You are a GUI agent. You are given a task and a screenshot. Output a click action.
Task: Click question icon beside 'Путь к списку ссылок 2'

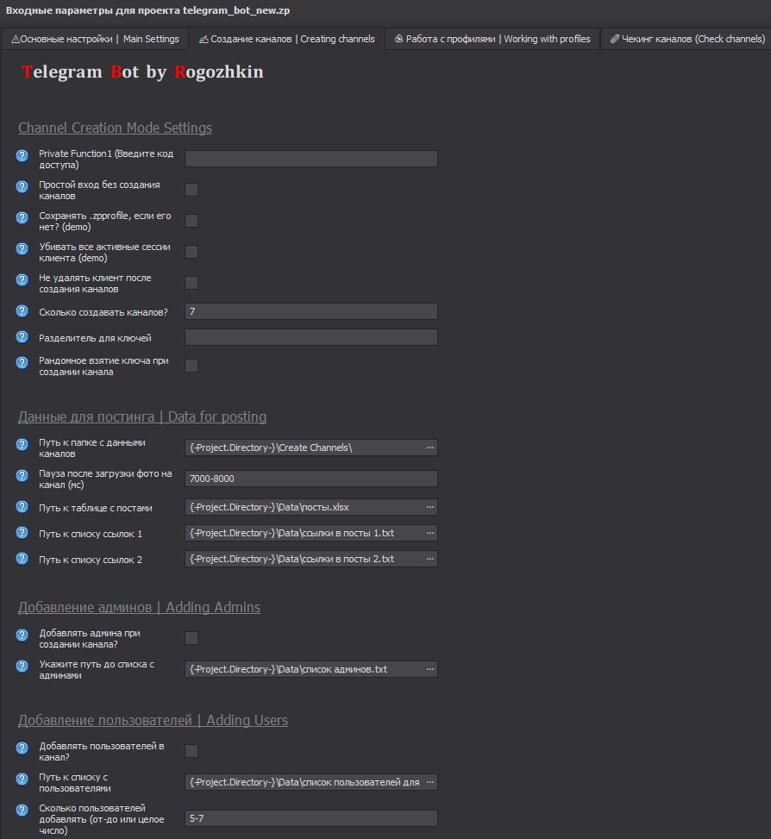[22, 558]
